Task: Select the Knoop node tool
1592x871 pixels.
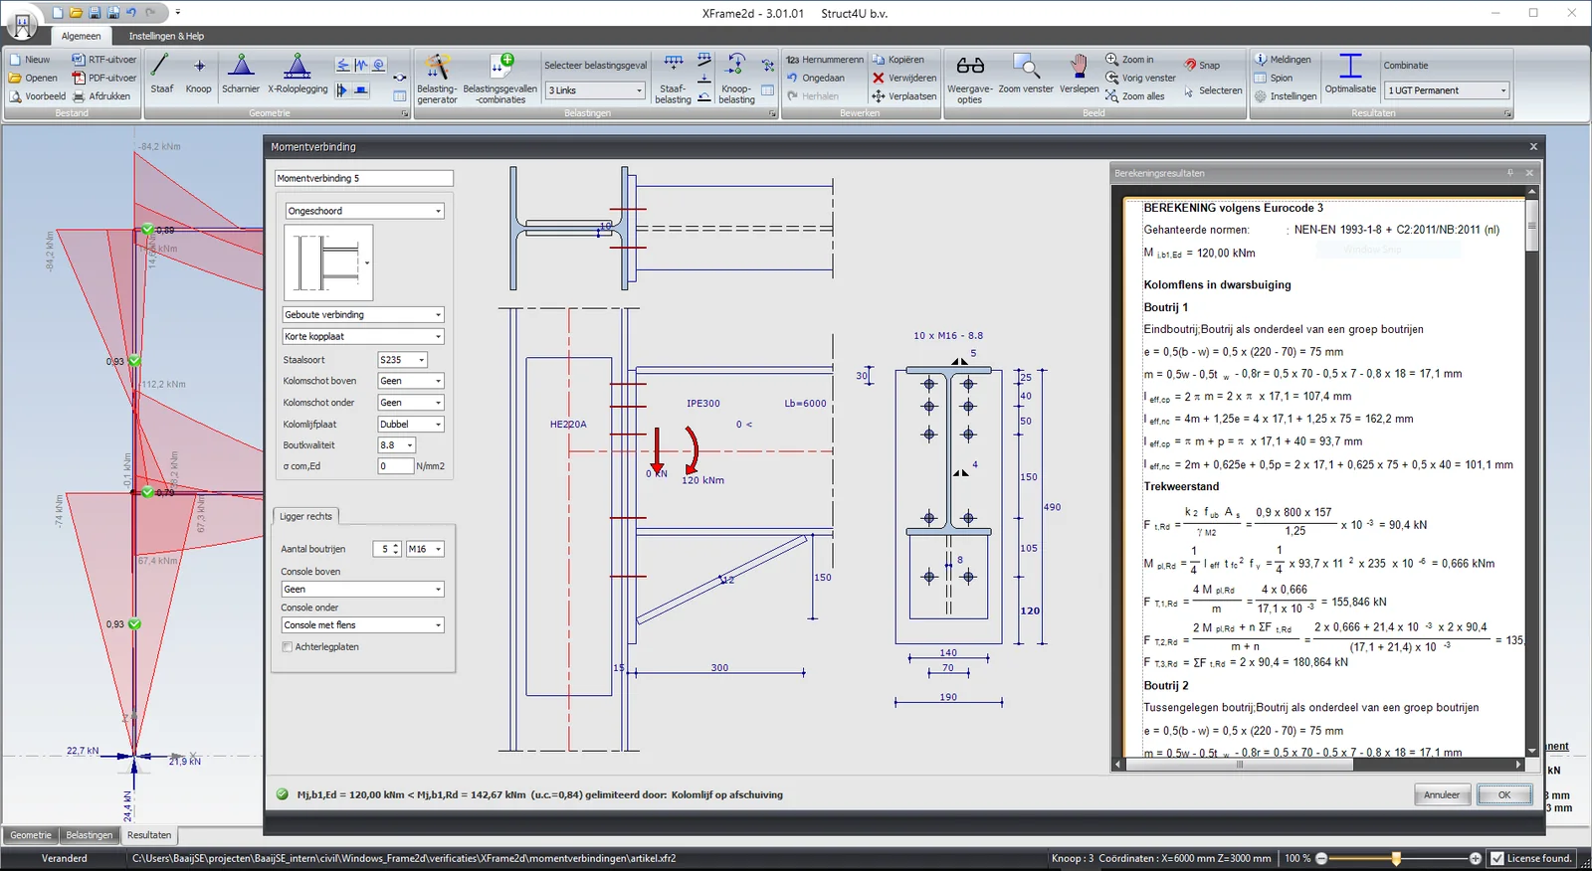Action: (198, 76)
